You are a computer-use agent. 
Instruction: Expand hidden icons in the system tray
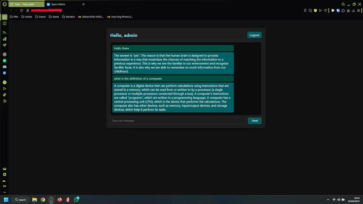point(328,199)
